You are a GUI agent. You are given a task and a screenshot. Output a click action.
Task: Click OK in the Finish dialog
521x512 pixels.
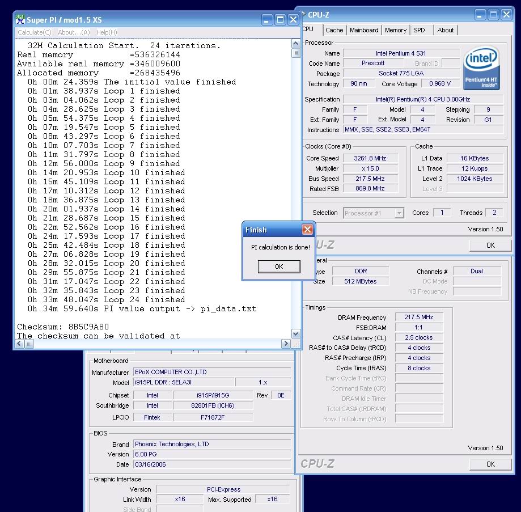(x=279, y=266)
